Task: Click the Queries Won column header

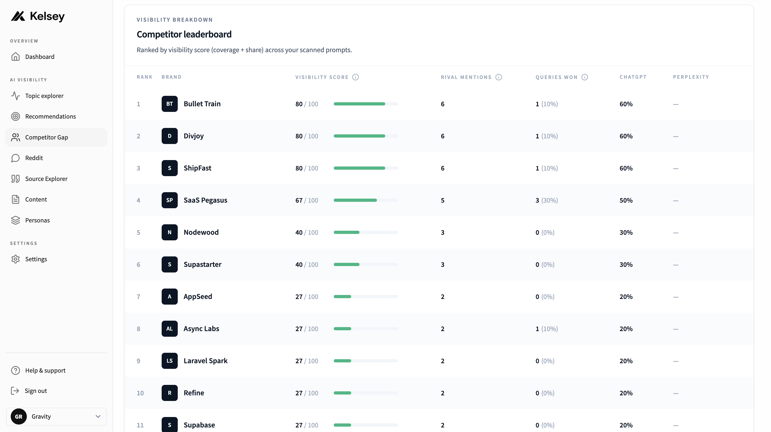Action: (557, 77)
